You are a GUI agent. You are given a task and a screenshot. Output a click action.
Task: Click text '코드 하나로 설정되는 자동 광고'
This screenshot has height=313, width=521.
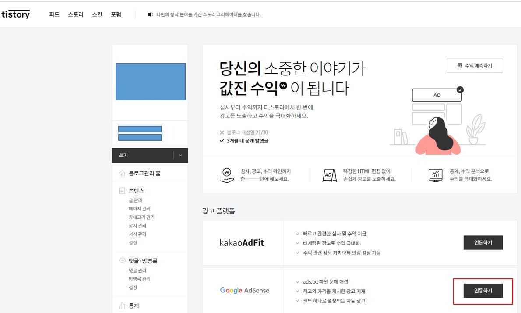pos(334,301)
